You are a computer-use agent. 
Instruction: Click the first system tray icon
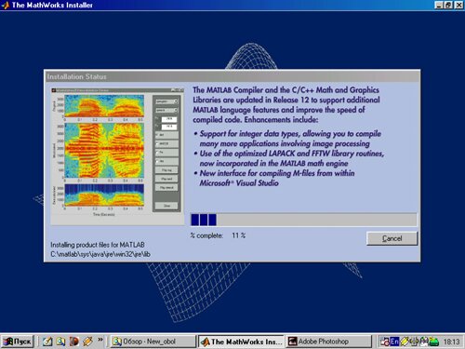click(x=385, y=342)
